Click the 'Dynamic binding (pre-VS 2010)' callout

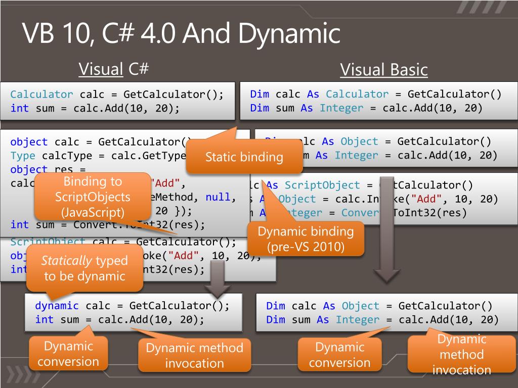click(x=306, y=239)
